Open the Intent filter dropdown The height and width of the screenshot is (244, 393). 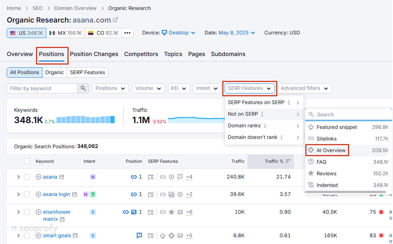[207, 88]
